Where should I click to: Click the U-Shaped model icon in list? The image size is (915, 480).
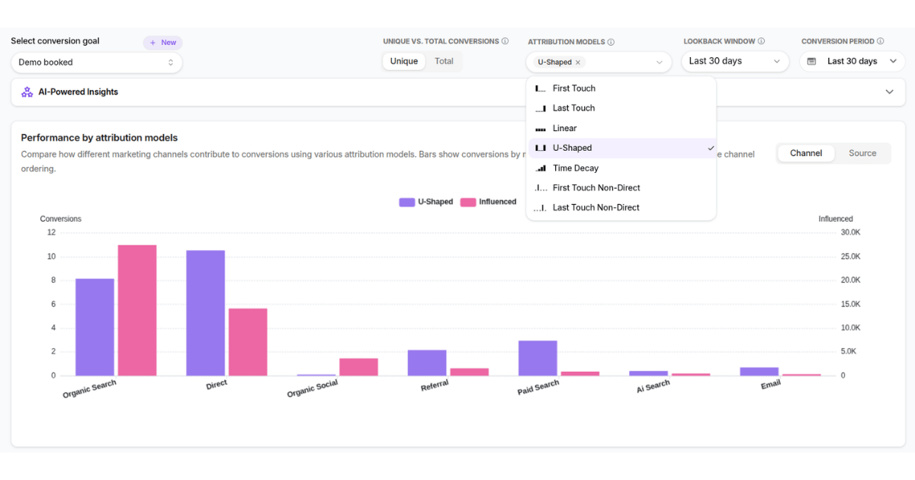click(541, 148)
